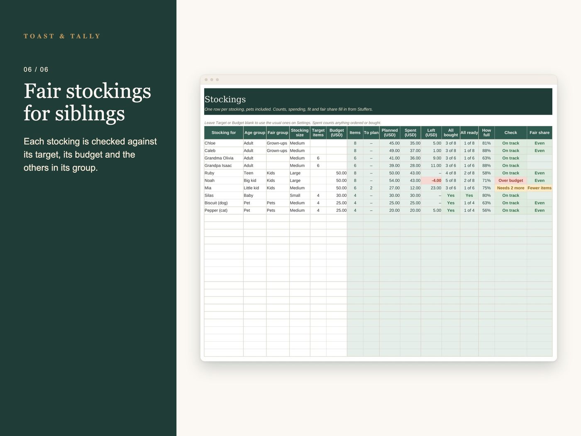Viewport: 581px width, 436px height.
Task: Click the 'Stockings' sheet title
Action: pyautogui.click(x=225, y=99)
